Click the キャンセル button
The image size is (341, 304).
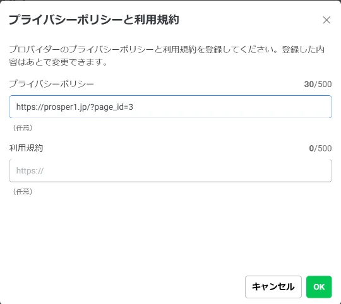click(x=273, y=287)
